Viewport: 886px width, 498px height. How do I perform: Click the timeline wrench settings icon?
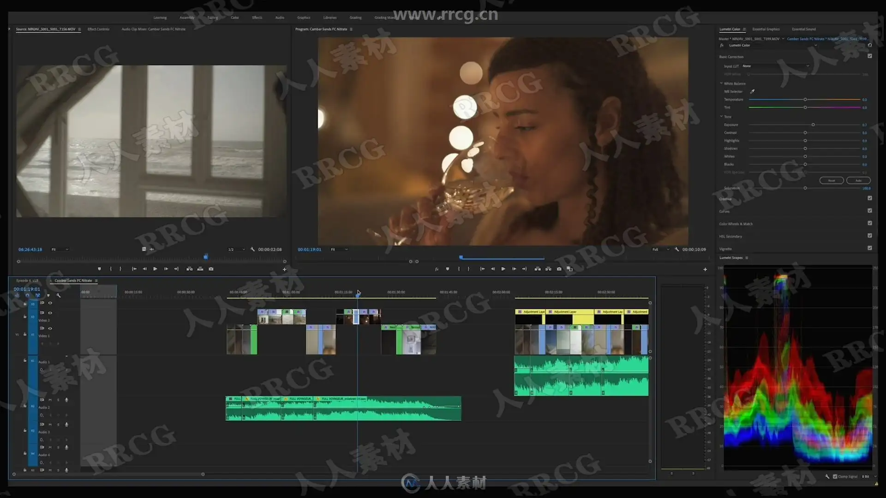coord(59,295)
